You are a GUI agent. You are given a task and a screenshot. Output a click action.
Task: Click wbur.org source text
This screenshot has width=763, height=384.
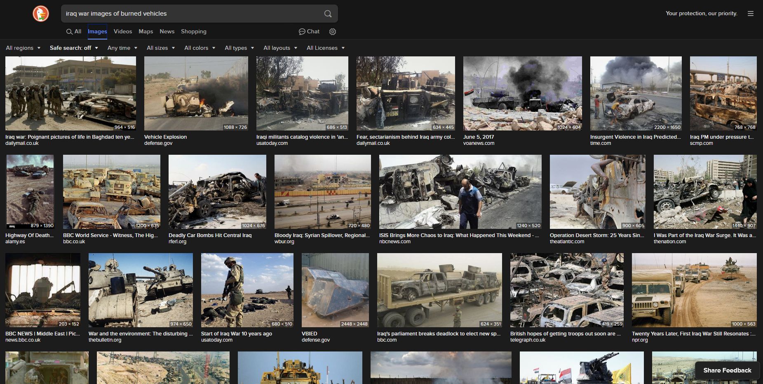[284, 242]
